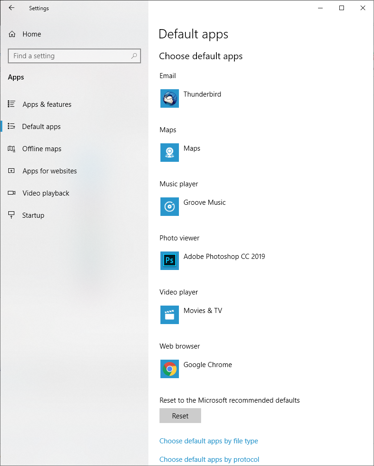This screenshot has height=466, width=374.
Task: Open Apps for websites section
Action: pyautogui.click(x=49, y=171)
